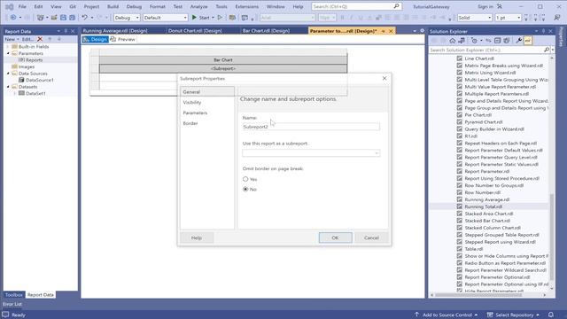Collapse the Parameters node in Report Data
The height and width of the screenshot is (319, 567).
point(8,53)
